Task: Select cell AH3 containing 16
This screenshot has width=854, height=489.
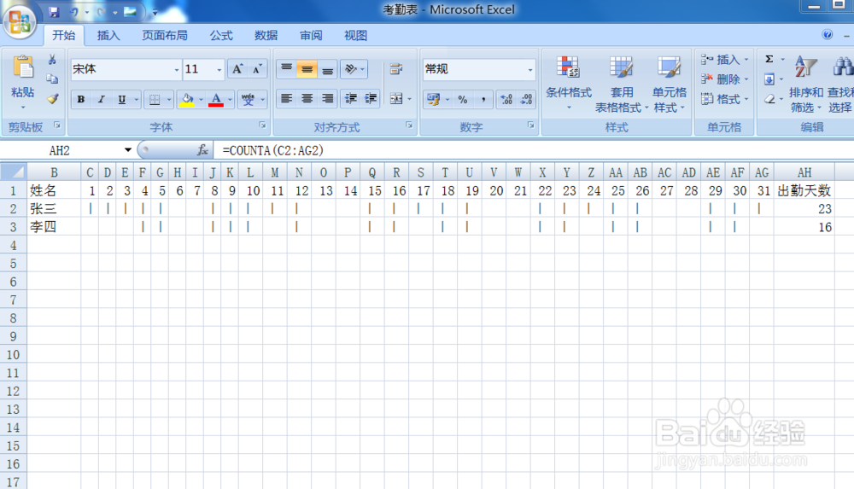Action: tap(804, 227)
